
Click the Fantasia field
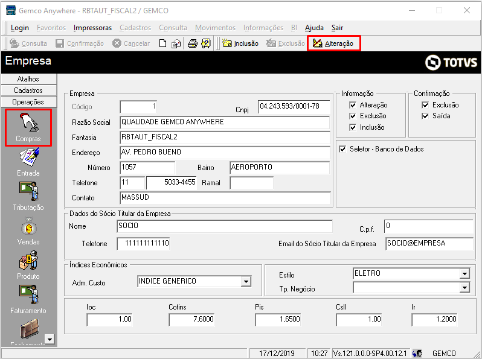[225, 138]
